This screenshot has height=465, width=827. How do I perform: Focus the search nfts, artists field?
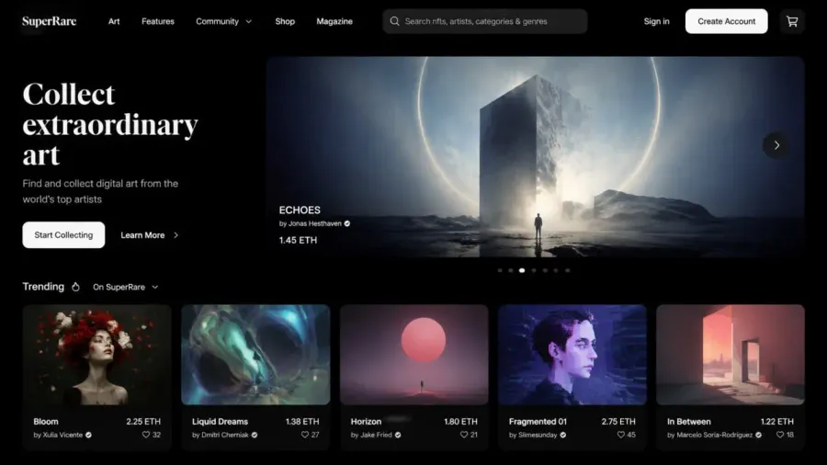[484, 22]
